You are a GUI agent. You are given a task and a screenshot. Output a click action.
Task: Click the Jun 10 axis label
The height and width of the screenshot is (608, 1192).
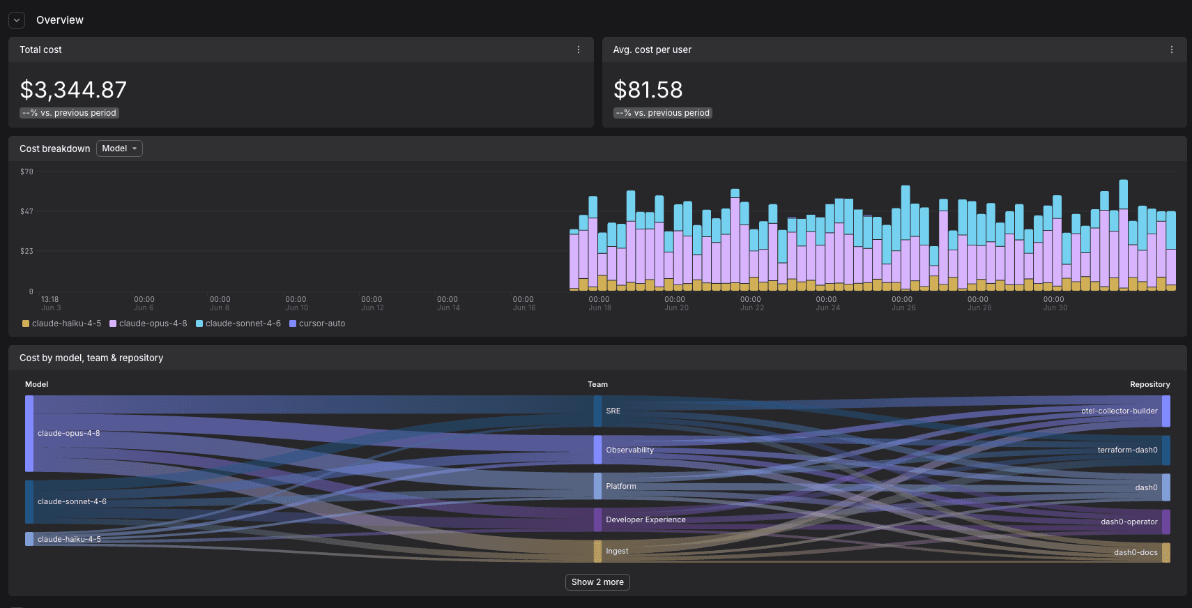296,308
